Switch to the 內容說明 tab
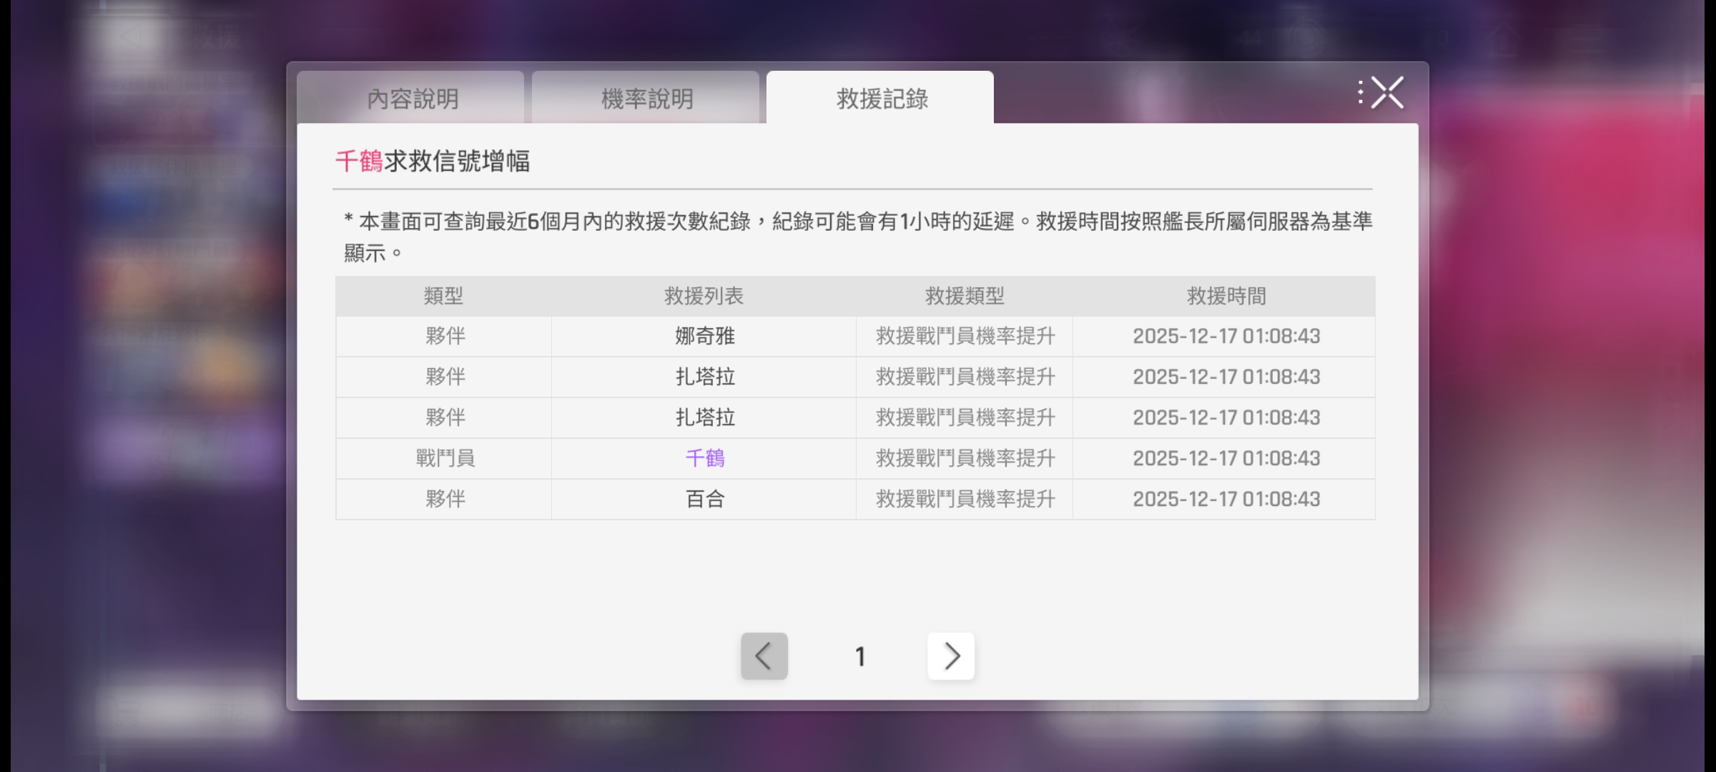 click(412, 99)
